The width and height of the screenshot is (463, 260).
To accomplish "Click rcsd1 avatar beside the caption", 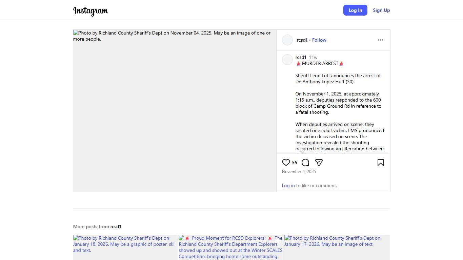I will coord(287,60).
